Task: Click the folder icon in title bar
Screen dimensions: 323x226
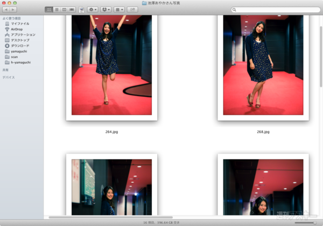Action: [144, 3]
